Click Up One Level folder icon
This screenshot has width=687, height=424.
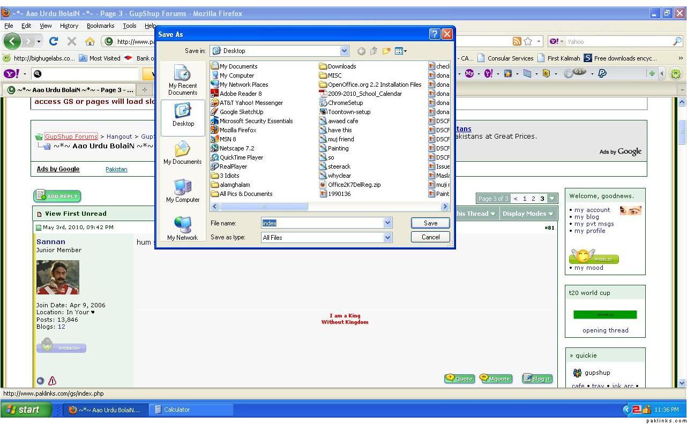pyautogui.click(x=374, y=51)
